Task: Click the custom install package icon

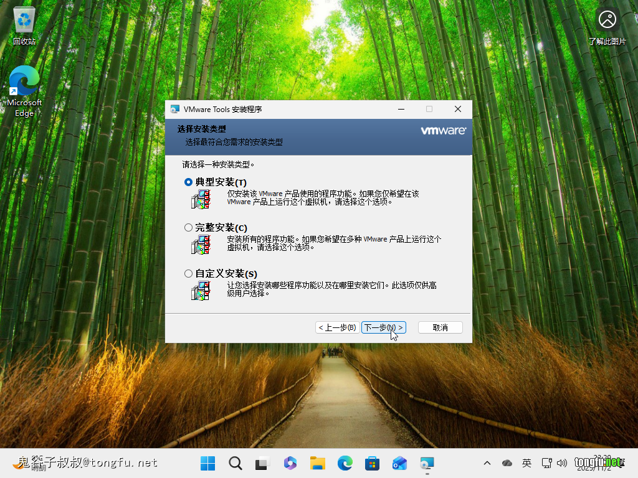Action: coord(201,291)
